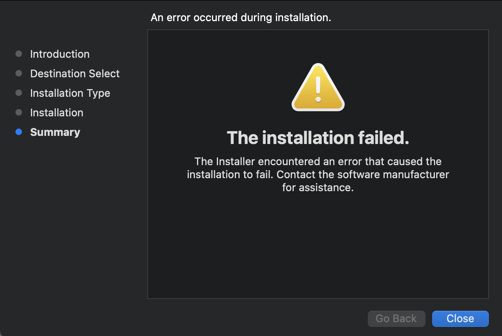Select the Destination Select step
The width and height of the screenshot is (502, 336).
tap(75, 74)
